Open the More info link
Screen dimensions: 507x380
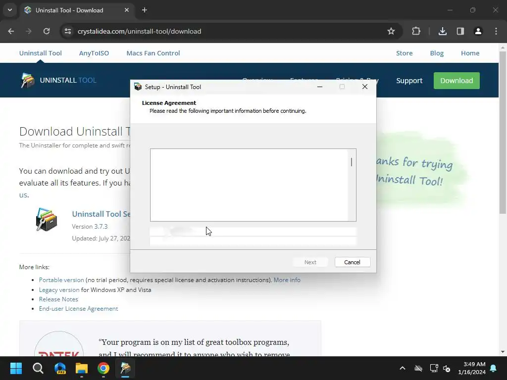coord(287,280)
